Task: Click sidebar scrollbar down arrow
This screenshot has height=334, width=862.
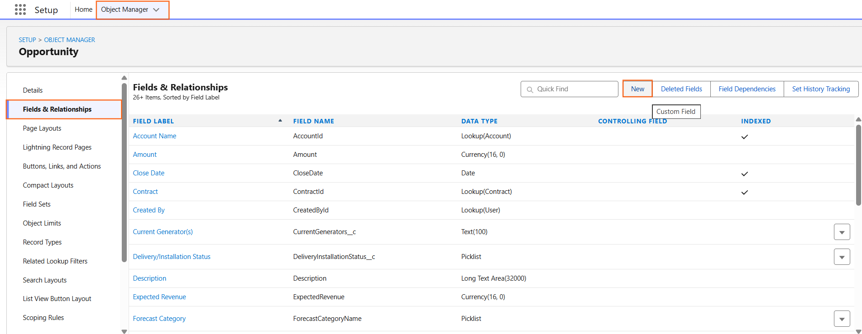Action: [x=124, y=331]
